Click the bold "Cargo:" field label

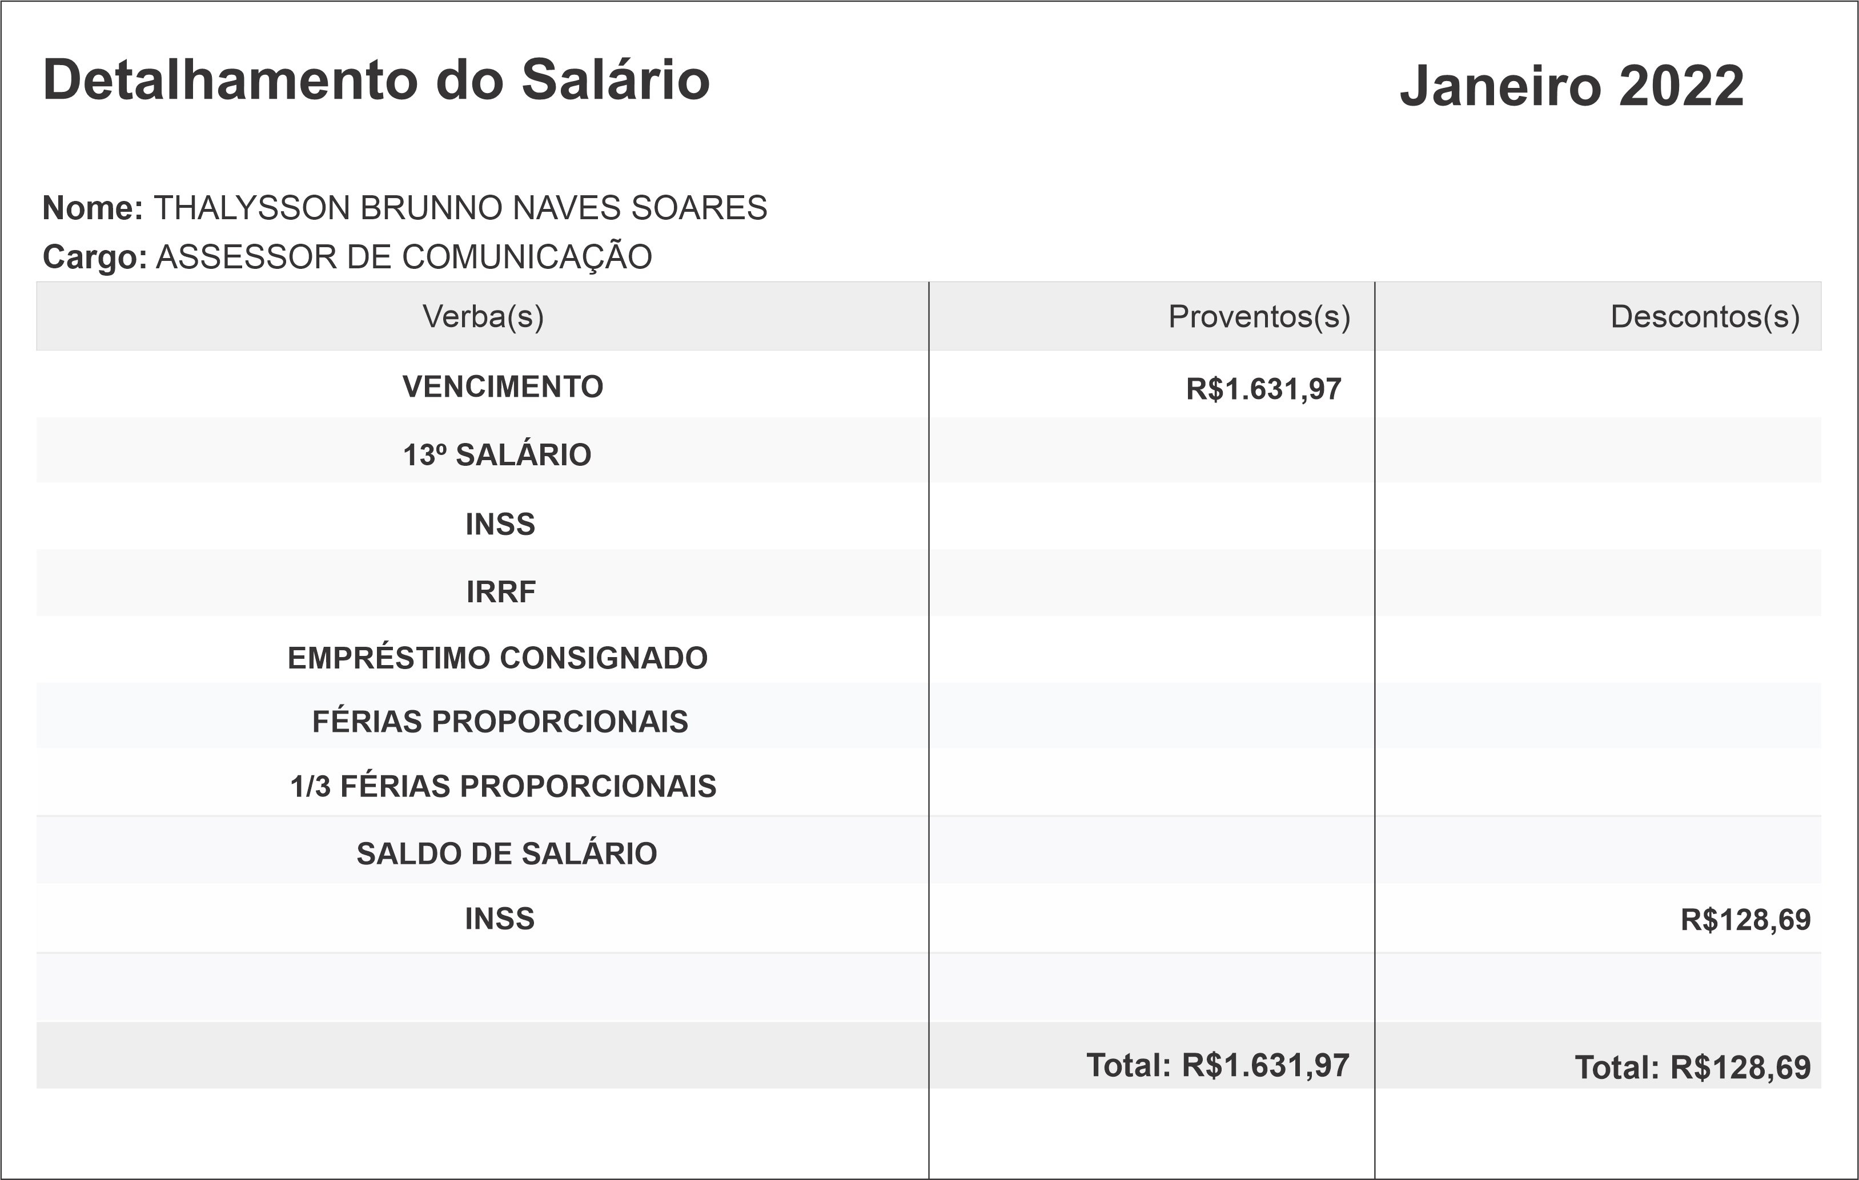tap(94, 257)
